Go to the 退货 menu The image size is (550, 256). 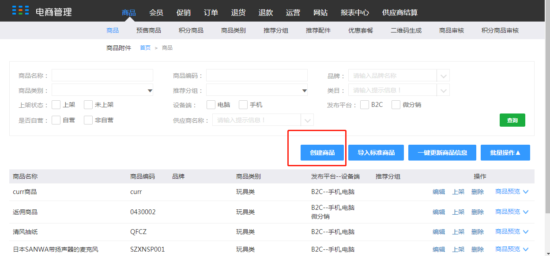pos(238,13)
